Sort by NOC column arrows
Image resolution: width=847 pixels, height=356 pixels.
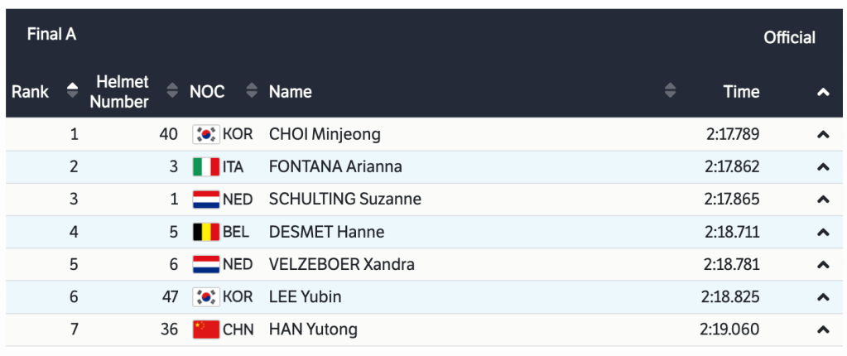[252, 91]
